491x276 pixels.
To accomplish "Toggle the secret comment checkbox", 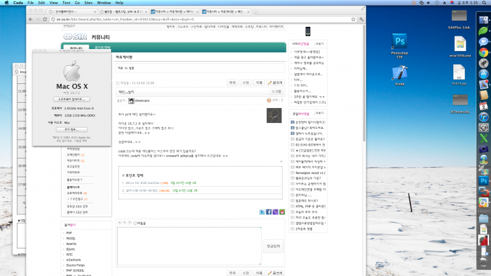I will tap(135, 223).
